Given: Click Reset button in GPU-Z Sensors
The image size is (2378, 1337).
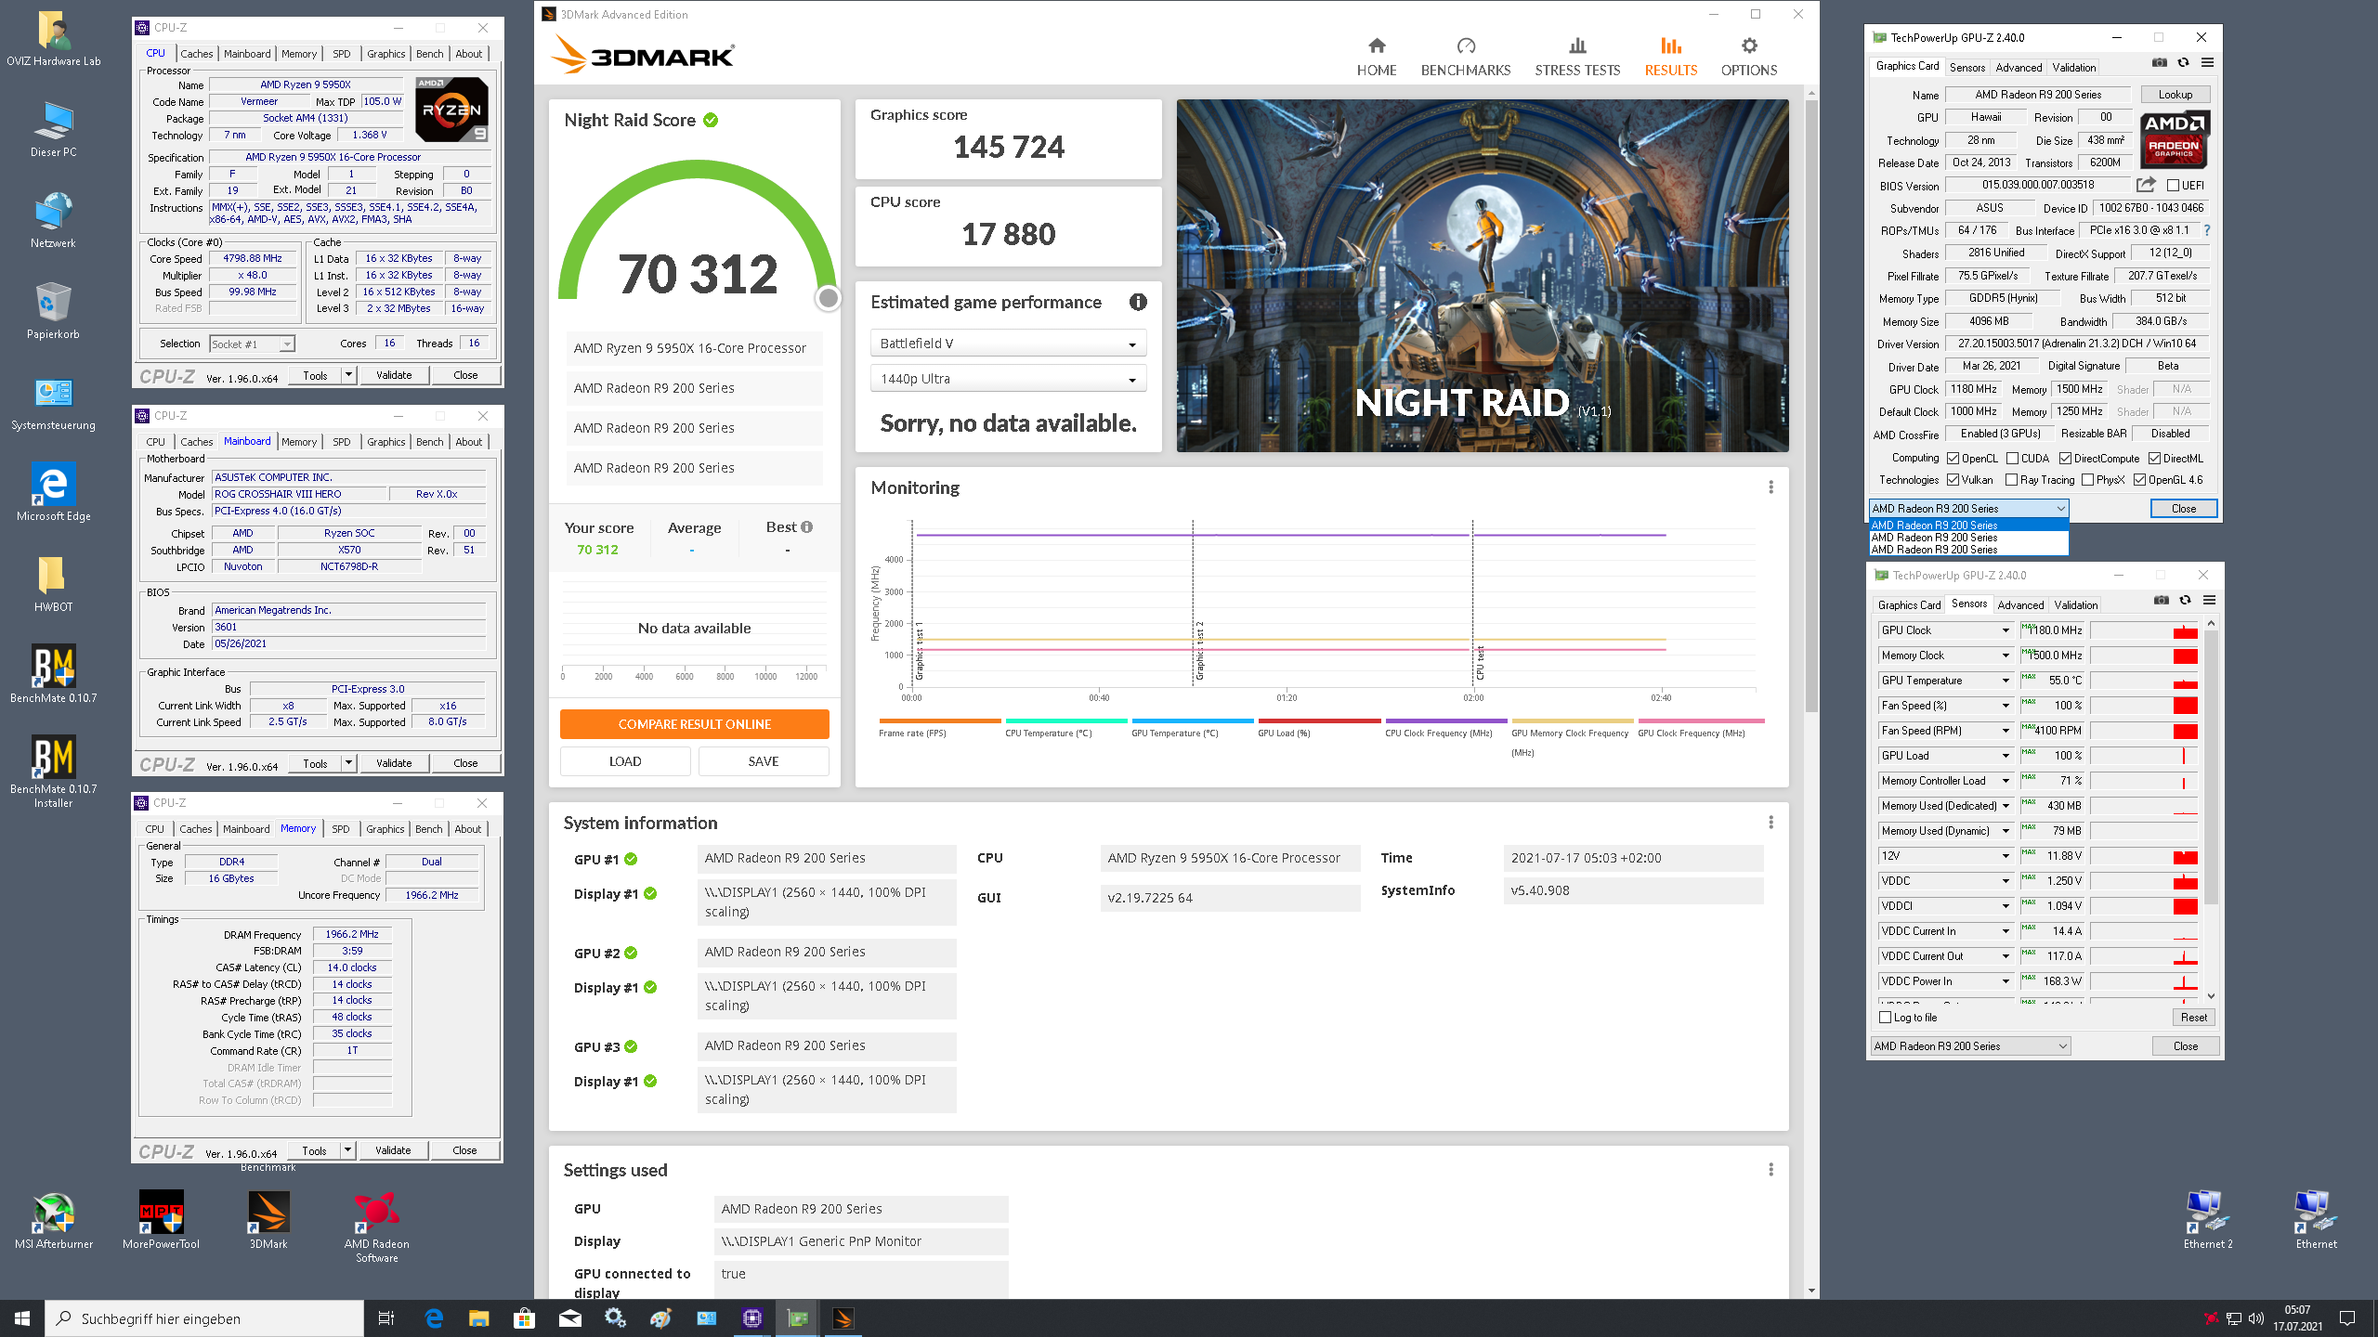Looking at the screenshot, I should tap(2194, 1018).
